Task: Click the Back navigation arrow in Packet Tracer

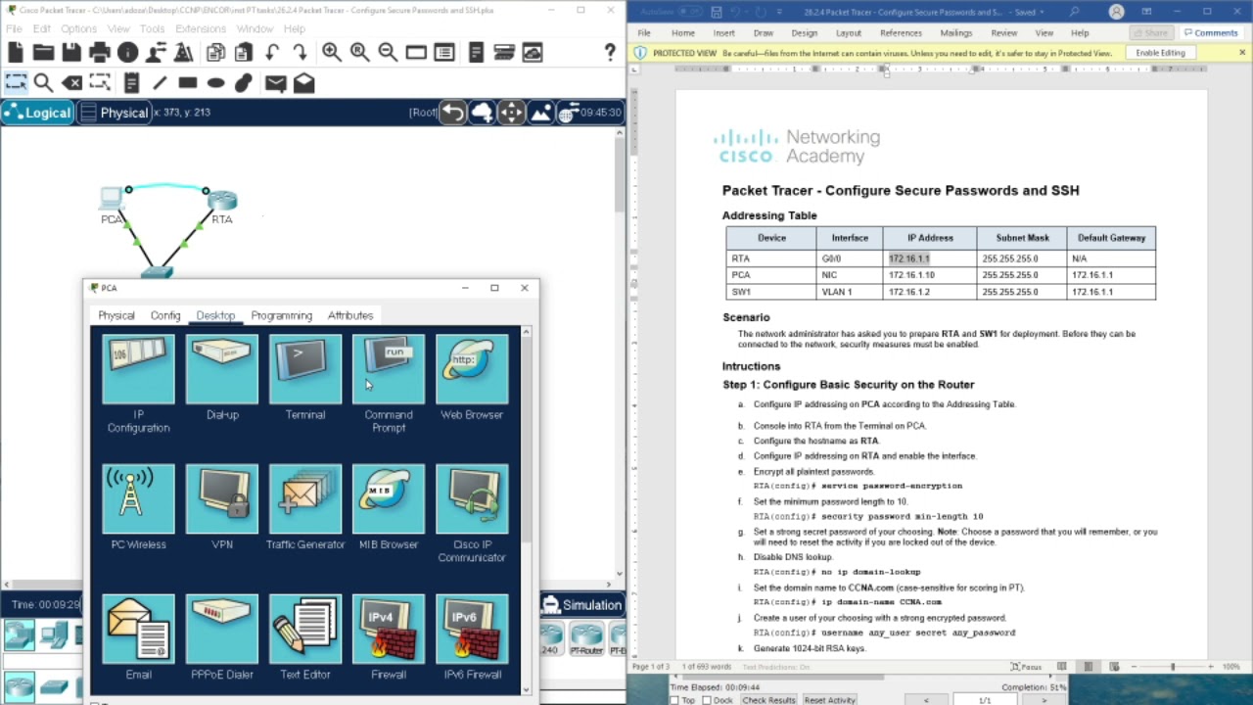Action: (x=452, y=113)
